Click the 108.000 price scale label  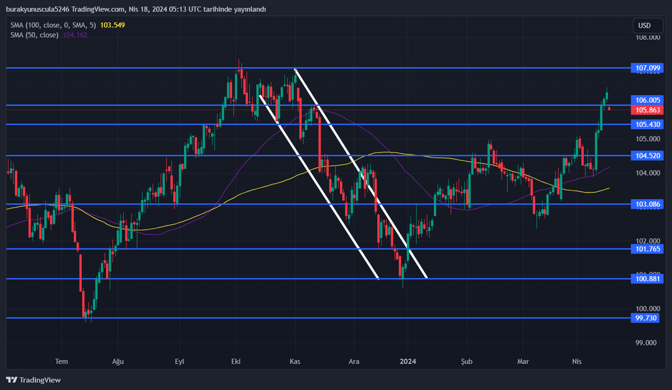[647, 38]
